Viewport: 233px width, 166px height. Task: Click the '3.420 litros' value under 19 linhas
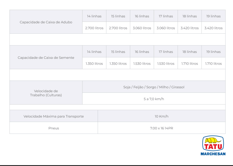[x=213, y=28]
